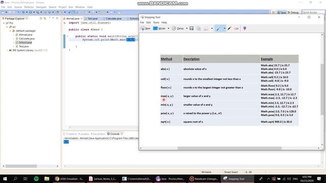
Task: Click the Quick Access field
Action: click(313, 12)
